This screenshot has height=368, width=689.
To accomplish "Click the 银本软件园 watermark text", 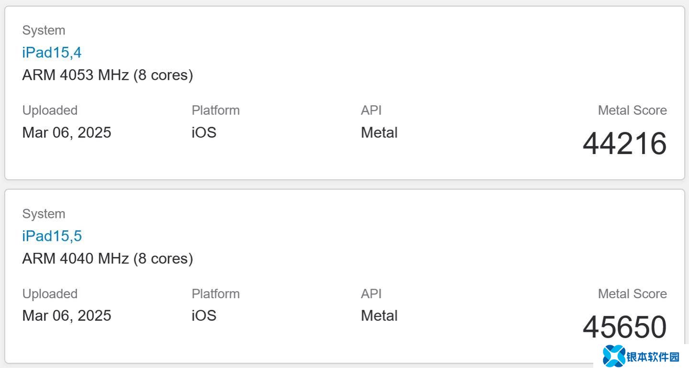I will point(653,357).
